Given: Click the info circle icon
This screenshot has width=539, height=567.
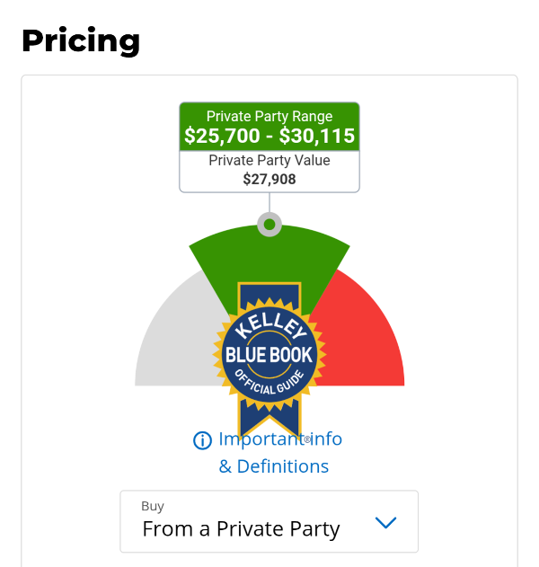Looking at the screenshot, I should (x=203, y=440).
